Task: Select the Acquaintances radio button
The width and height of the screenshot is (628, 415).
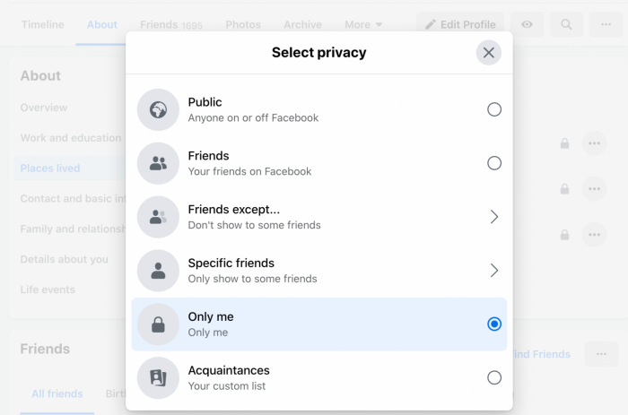Action: click(x=494, y=377)
